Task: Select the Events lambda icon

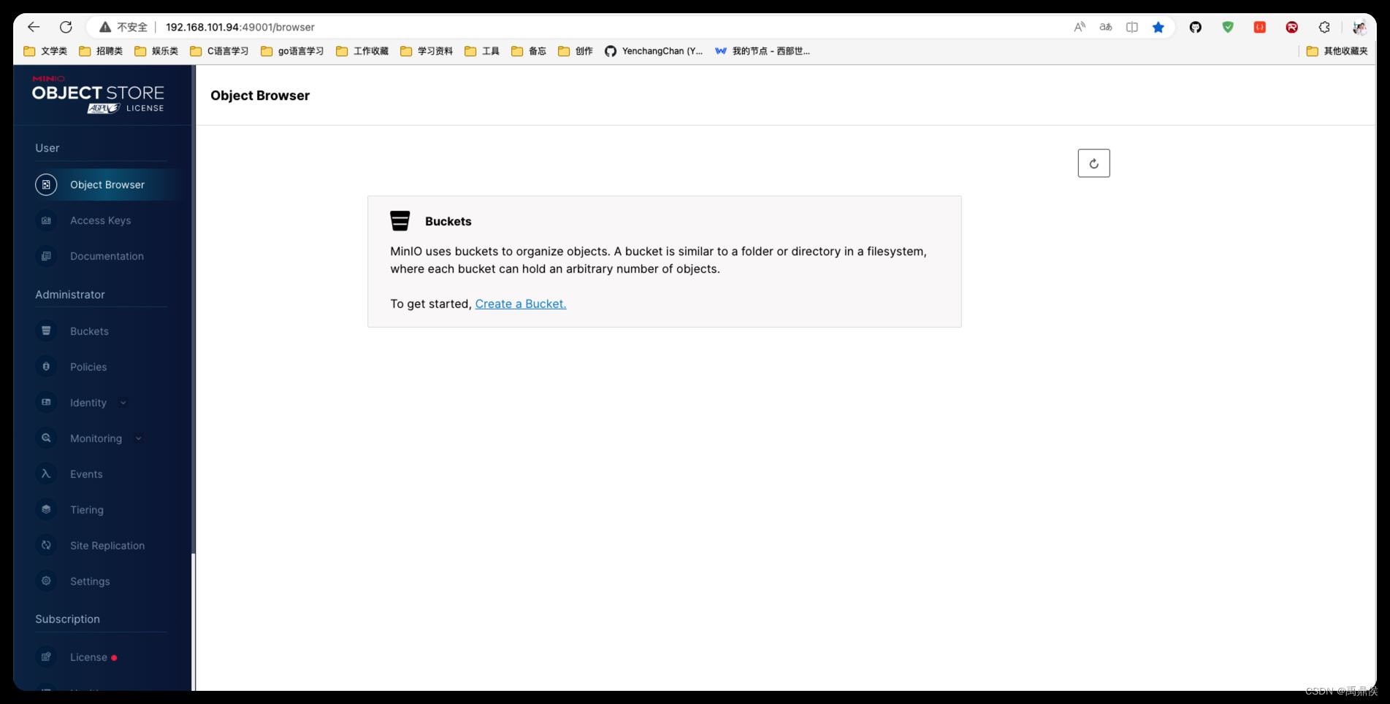Action: (x=46, y=473)
